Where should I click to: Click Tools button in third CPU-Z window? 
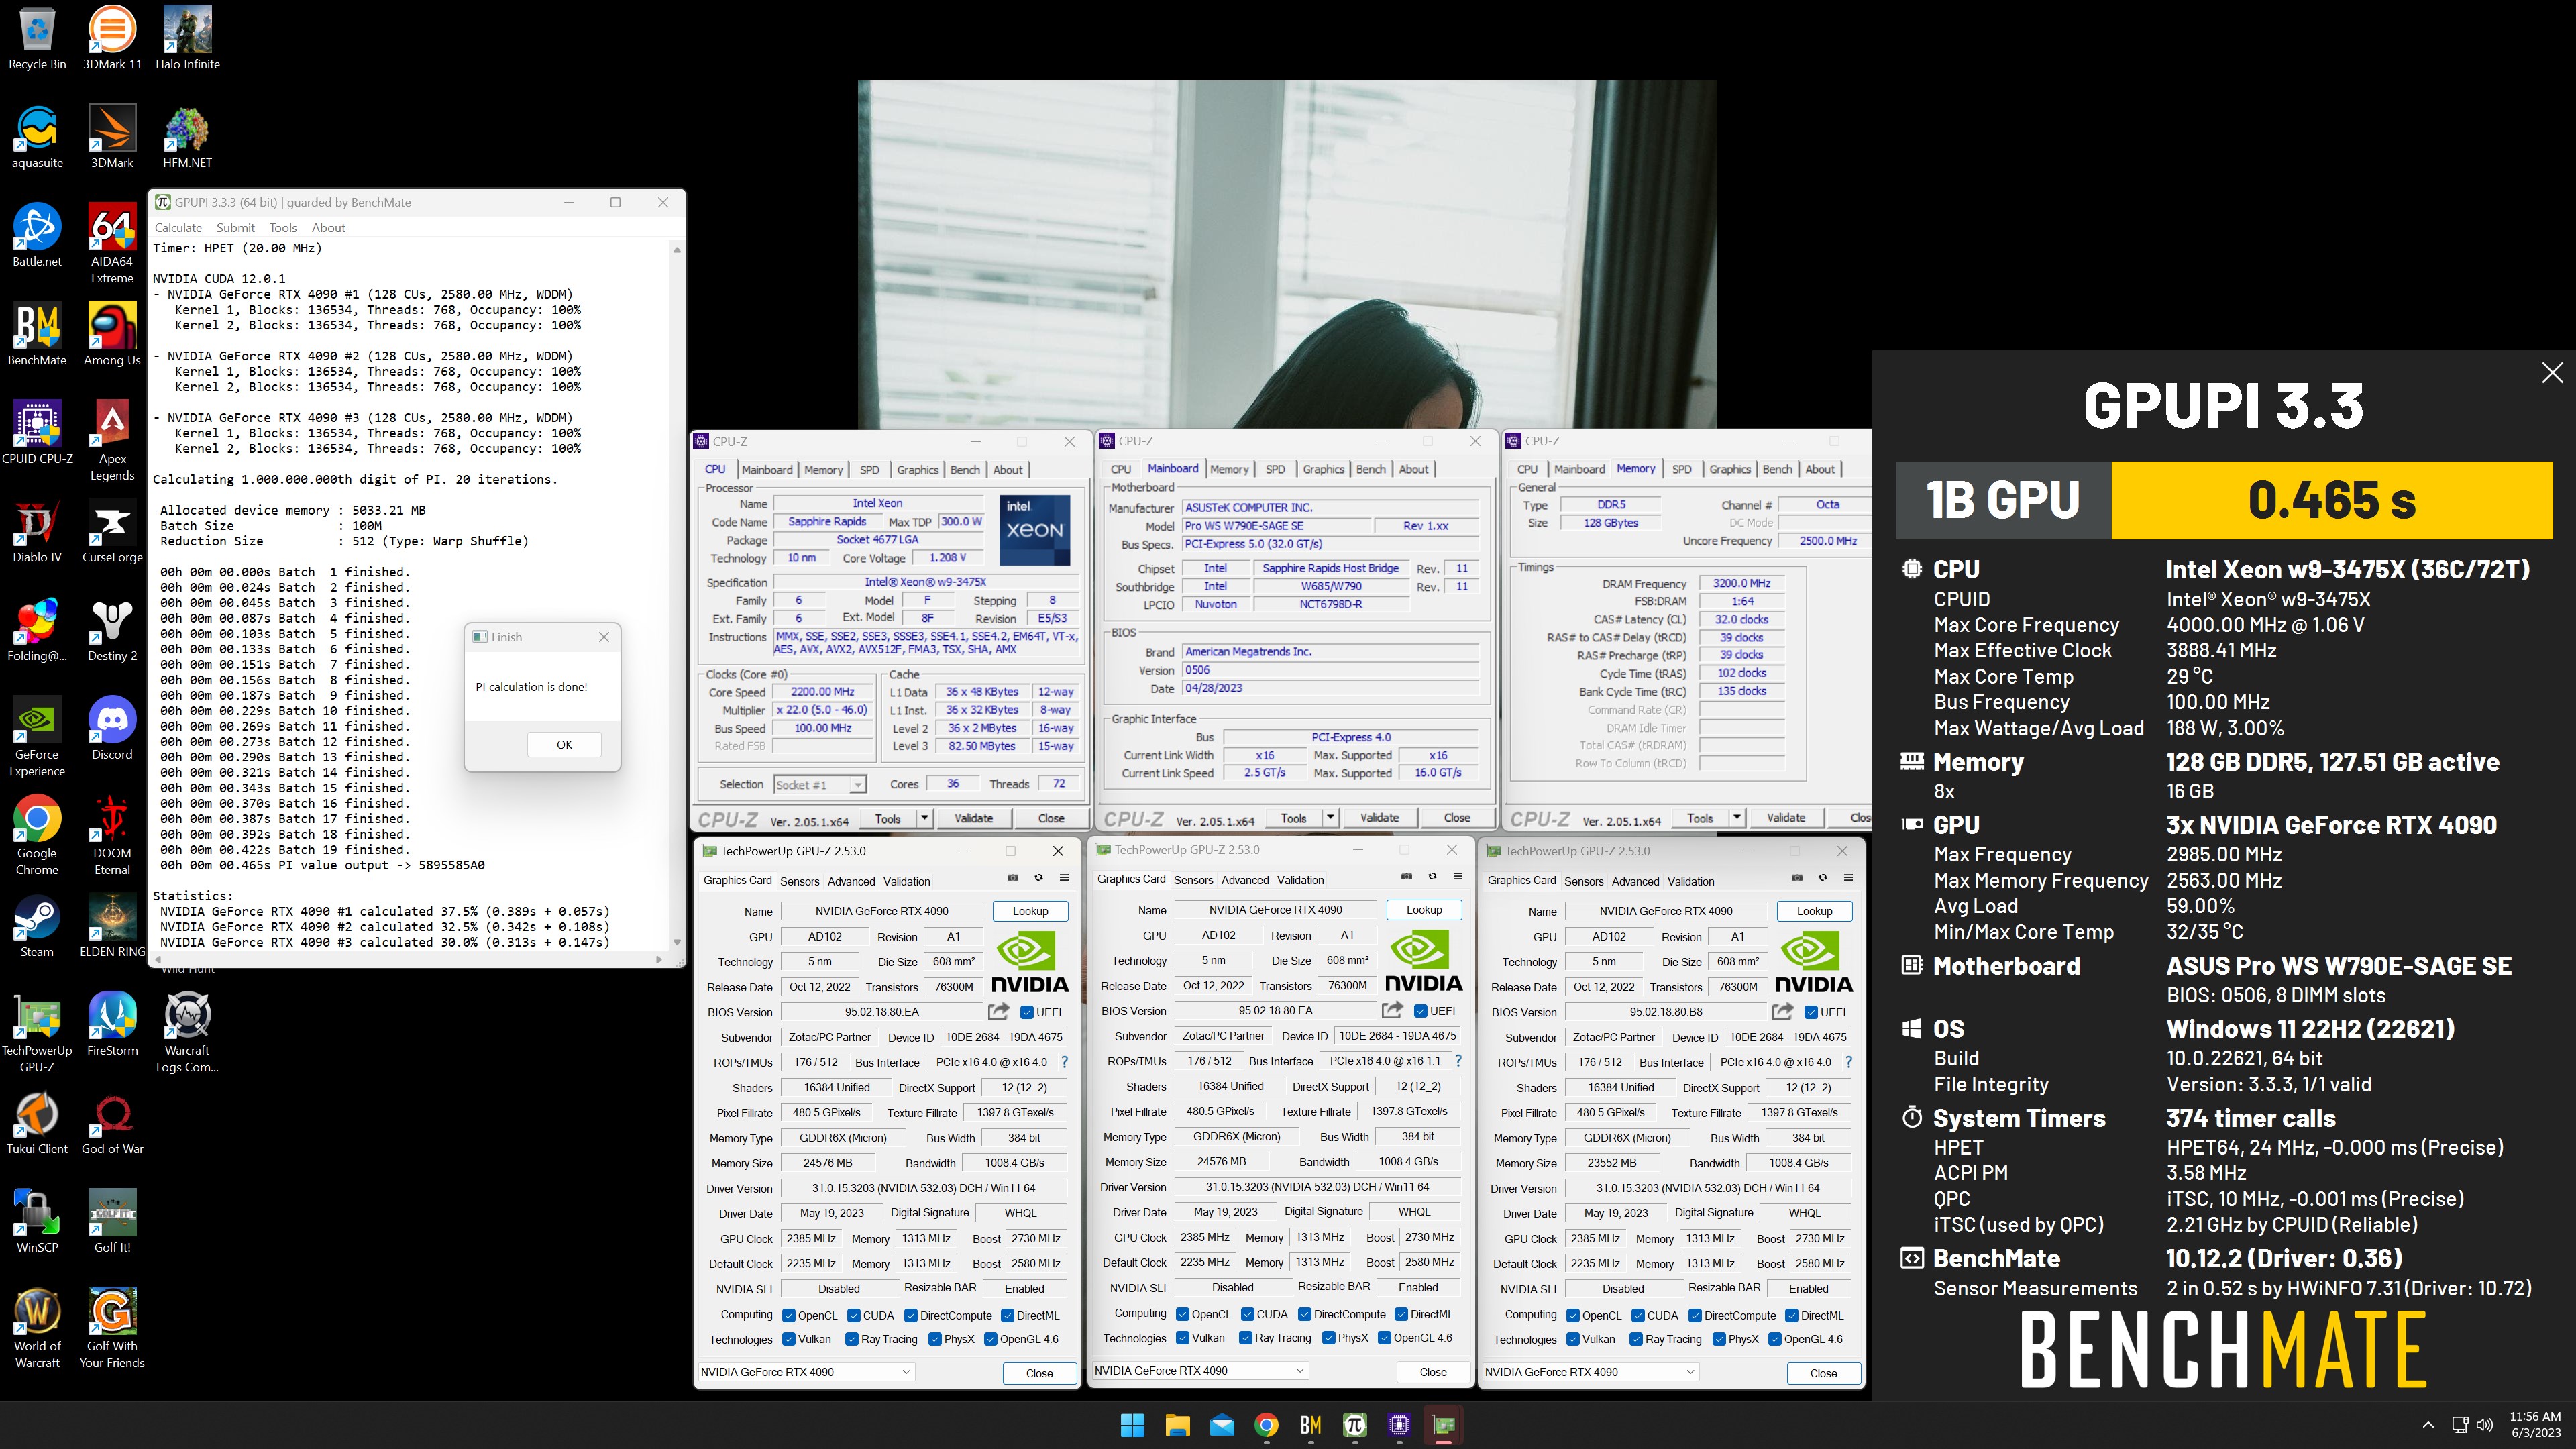point(1700,818)
